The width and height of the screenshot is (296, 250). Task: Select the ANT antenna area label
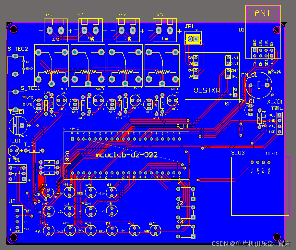(x=263, y=13)
